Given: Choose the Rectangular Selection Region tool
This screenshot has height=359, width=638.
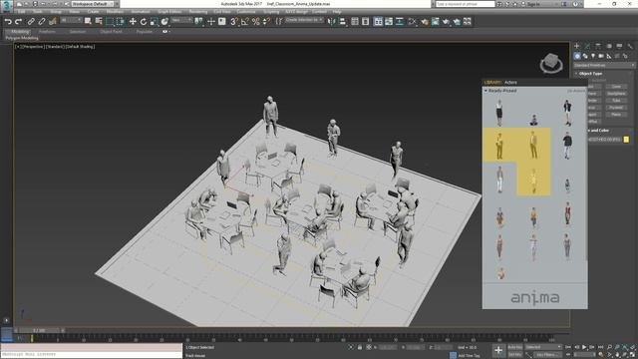Looking at the screenshot, I should [x=110, y=22].
